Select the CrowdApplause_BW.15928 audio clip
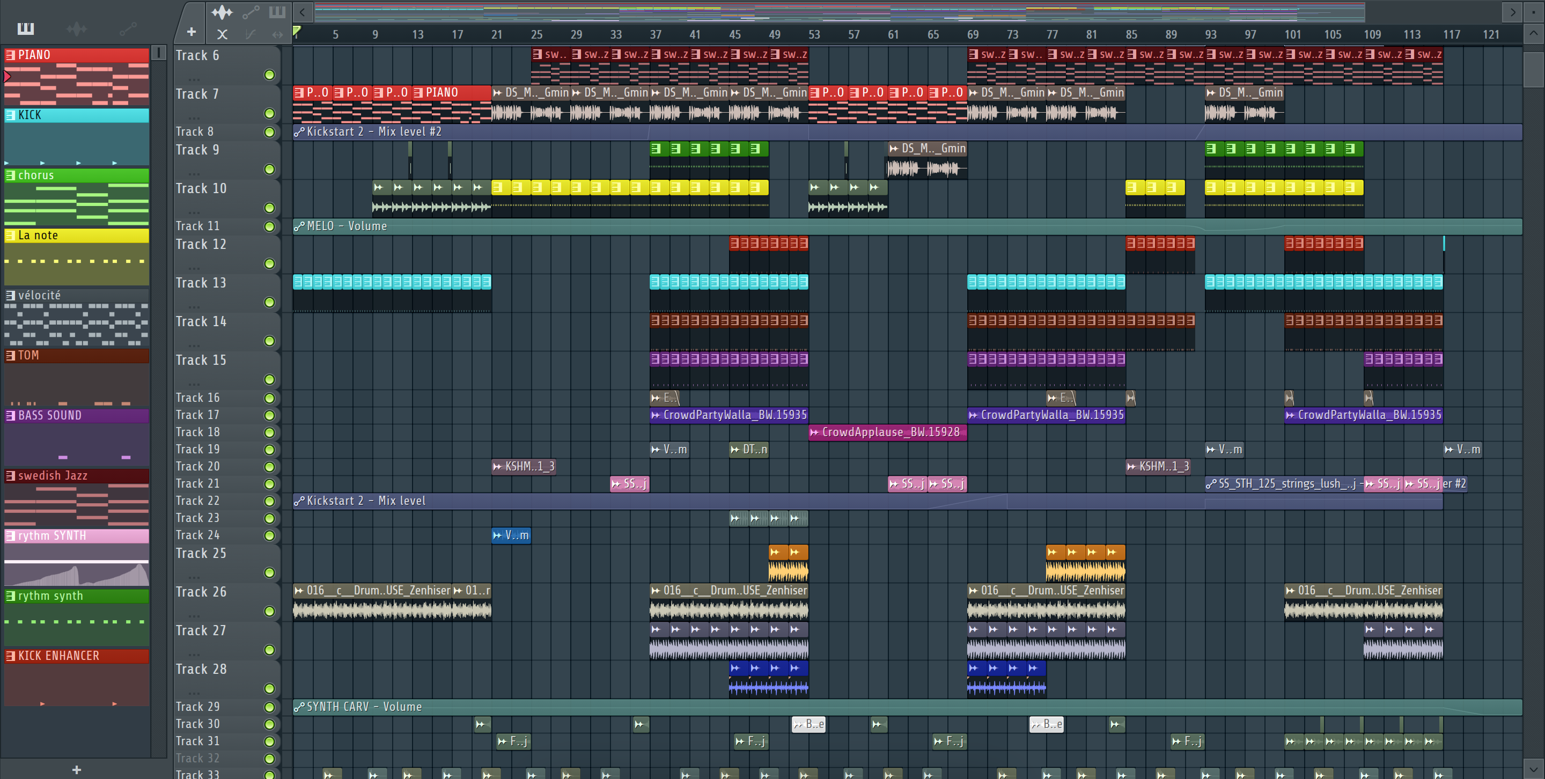The image size is (1545, 779). click(x=888, y=432)
